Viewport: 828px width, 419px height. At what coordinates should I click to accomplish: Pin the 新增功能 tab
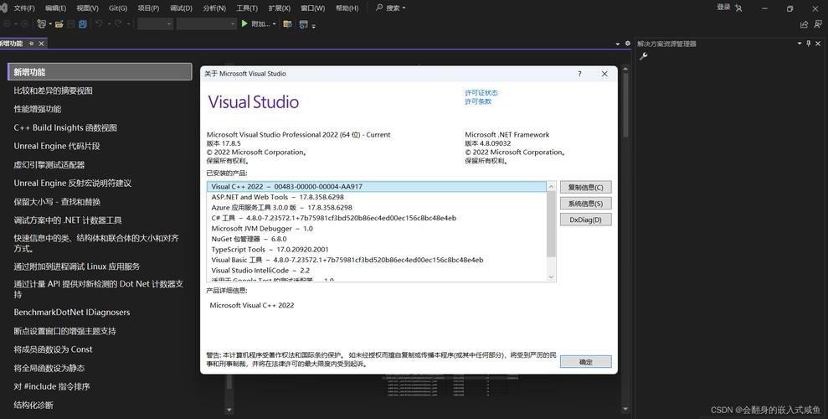pyautogui.click(x=31, y=44)
